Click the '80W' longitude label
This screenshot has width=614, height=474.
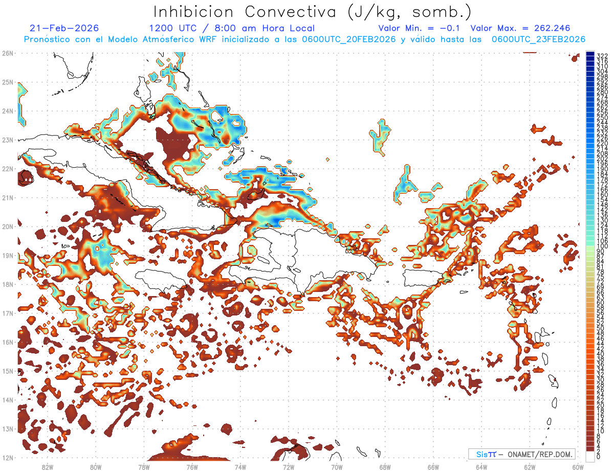[95, 467]
